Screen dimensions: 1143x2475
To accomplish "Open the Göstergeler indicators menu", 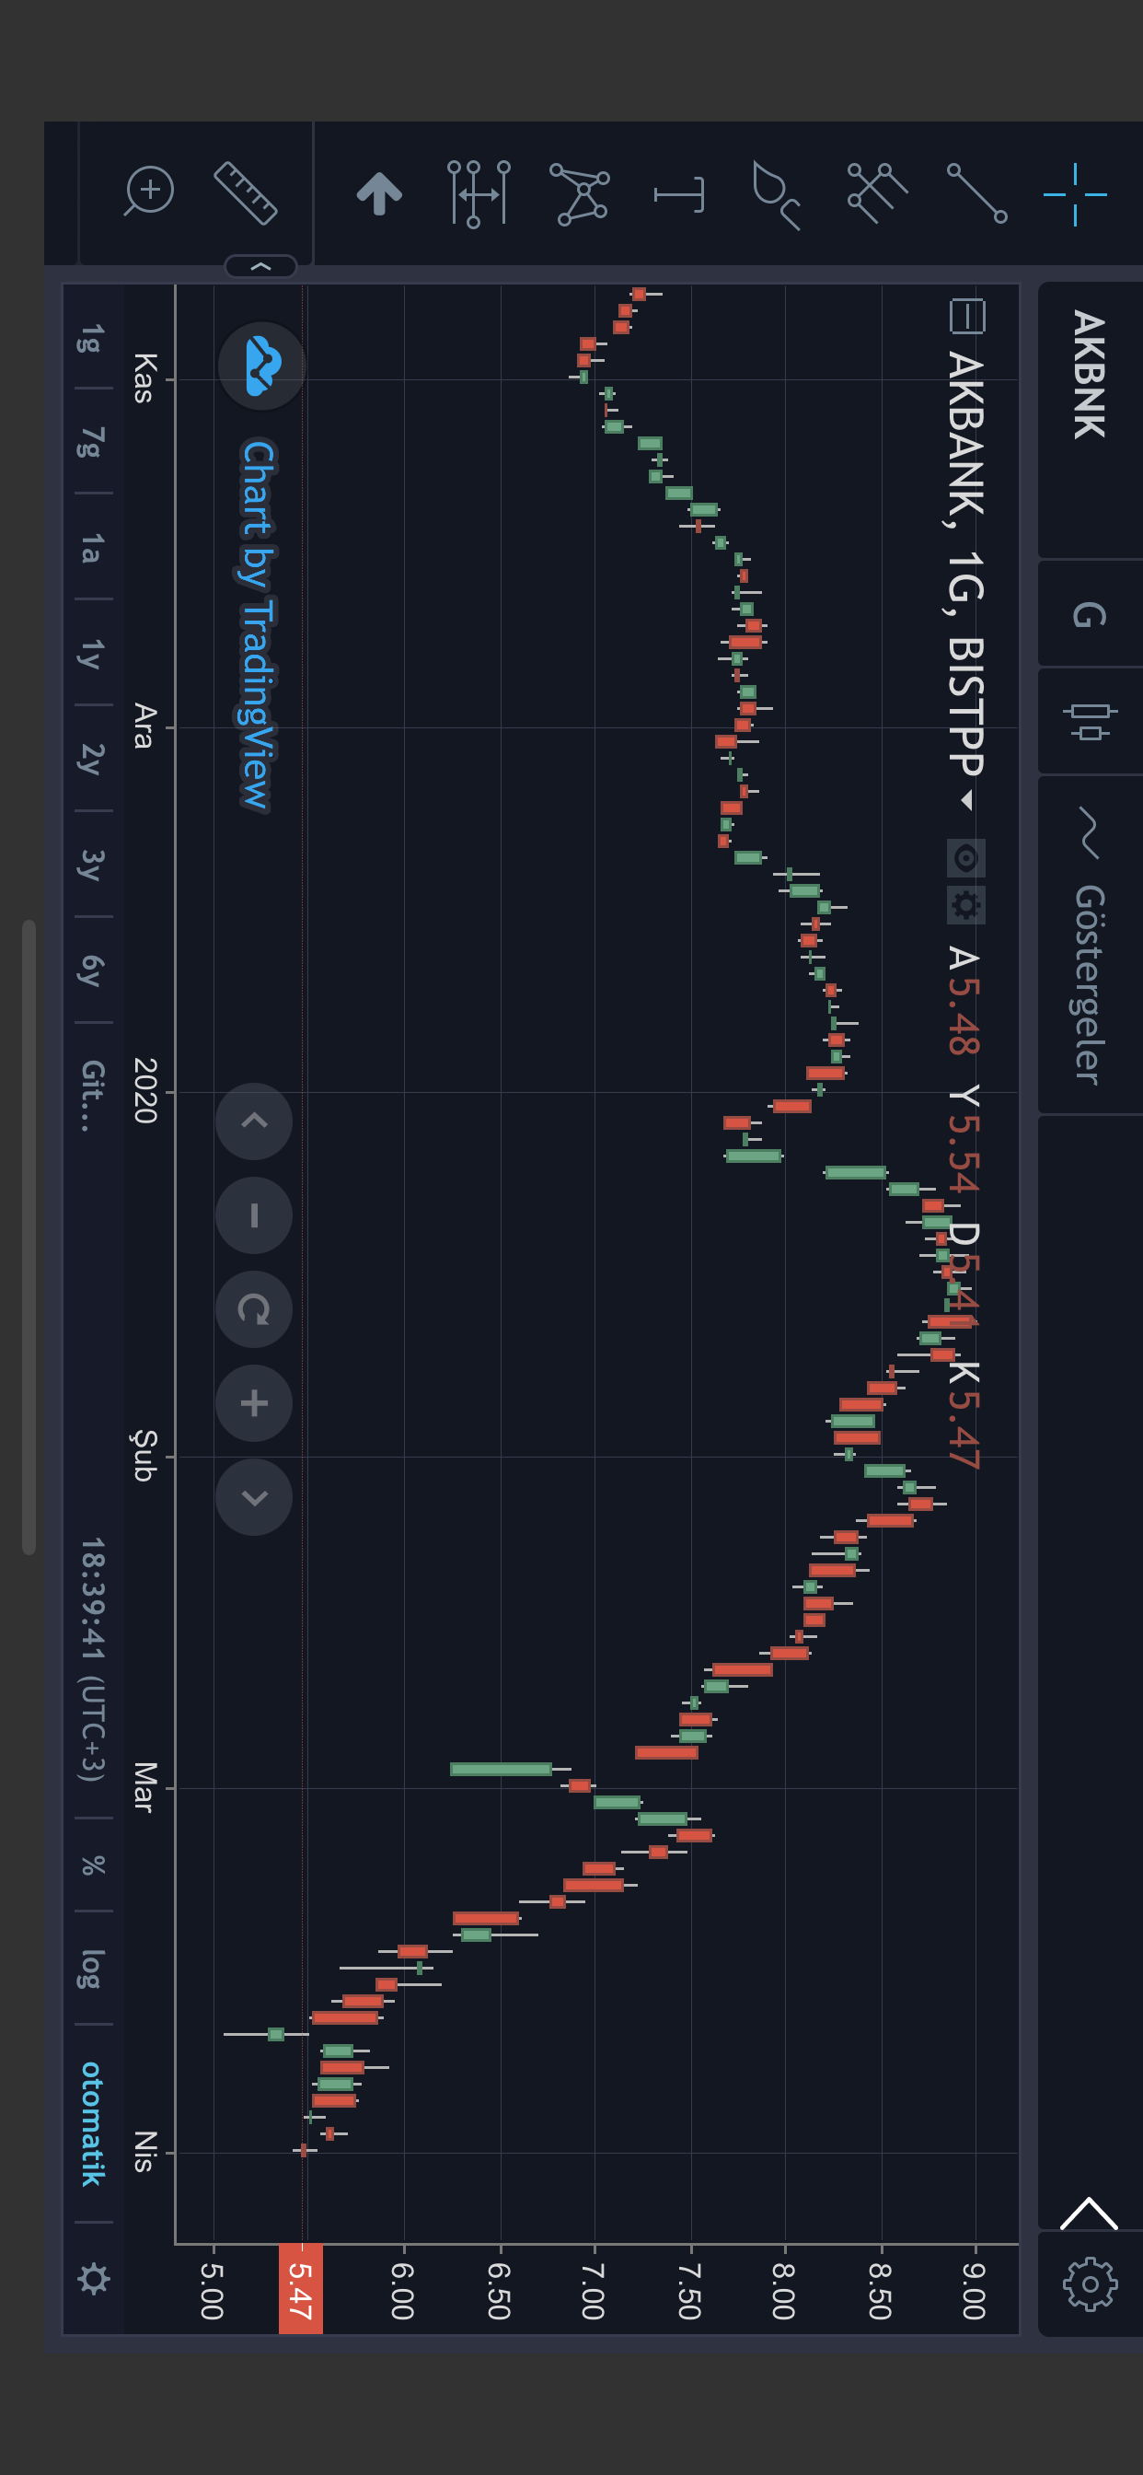I will 1091,946.
